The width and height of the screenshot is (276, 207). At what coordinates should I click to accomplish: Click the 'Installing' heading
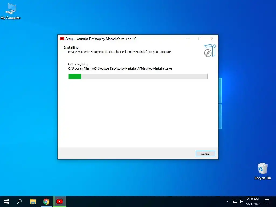(71, 47)
